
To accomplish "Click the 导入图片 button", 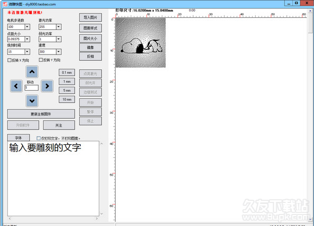I will coord(90,18).
